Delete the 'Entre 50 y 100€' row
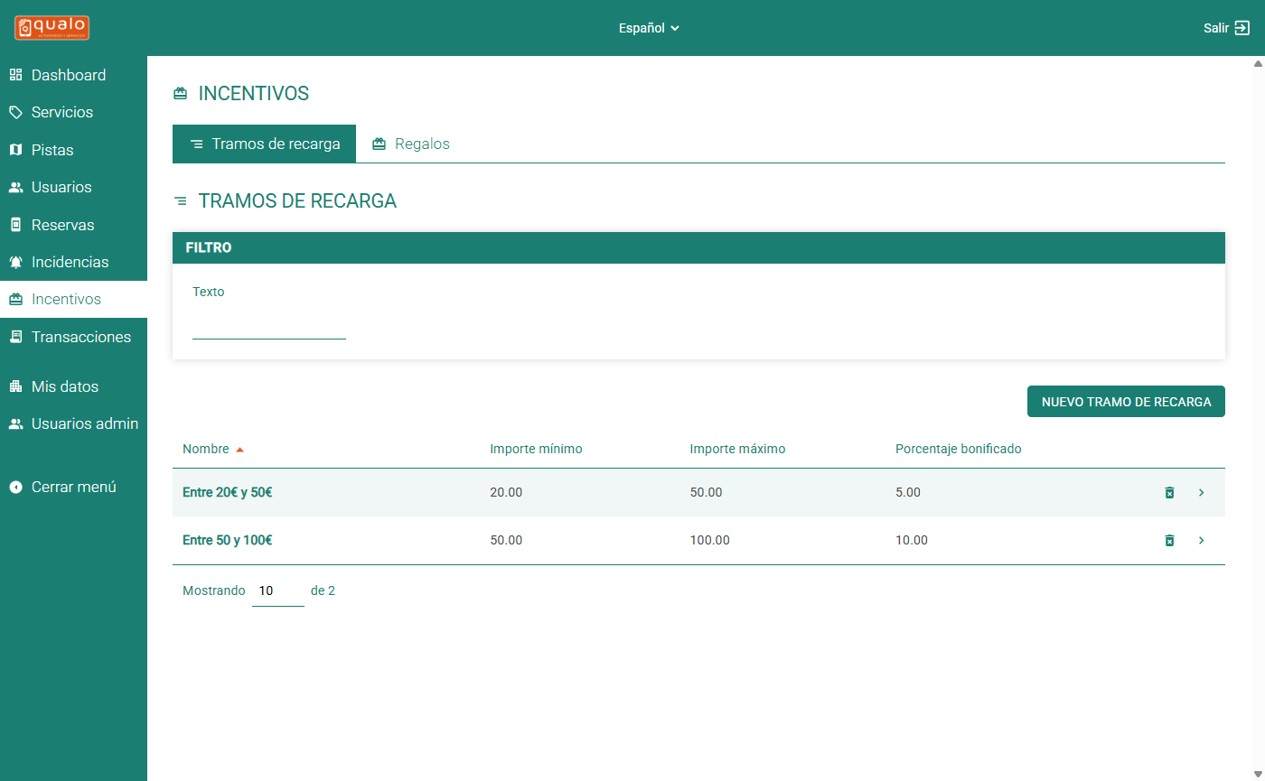1265x781 pixels. tap(1169, 541)
